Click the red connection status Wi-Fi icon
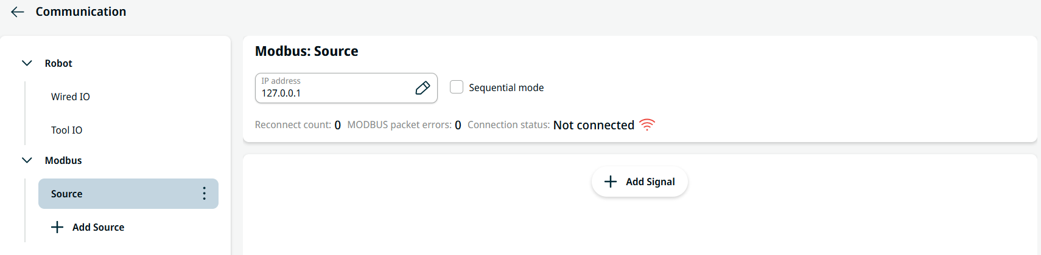 pyautogui.click(x=647, y=124)
